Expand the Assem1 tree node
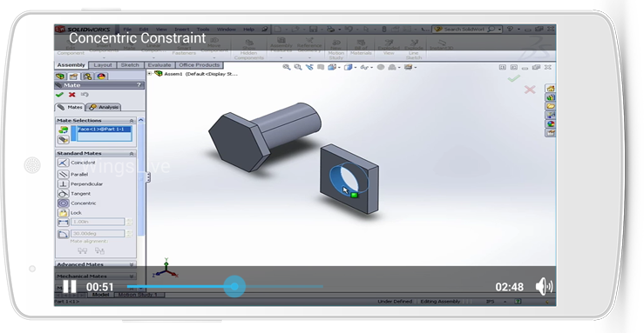The height and width of the screenshot is (333, 644). click(150, 74)
